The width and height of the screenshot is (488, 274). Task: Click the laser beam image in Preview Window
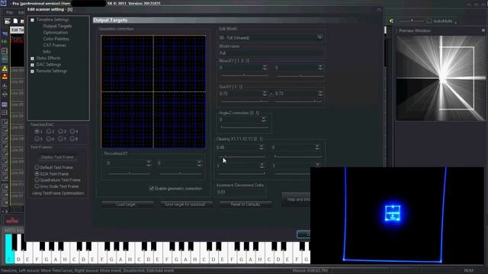coord(441,78)
